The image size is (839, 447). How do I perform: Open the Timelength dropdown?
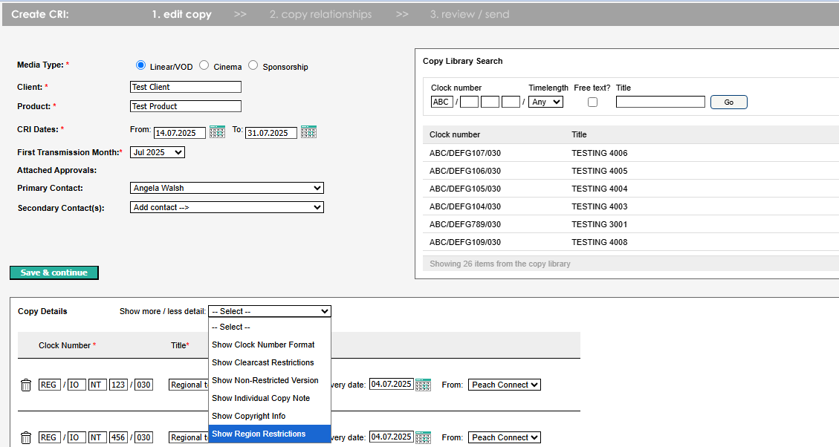click(x=545, y=102)
